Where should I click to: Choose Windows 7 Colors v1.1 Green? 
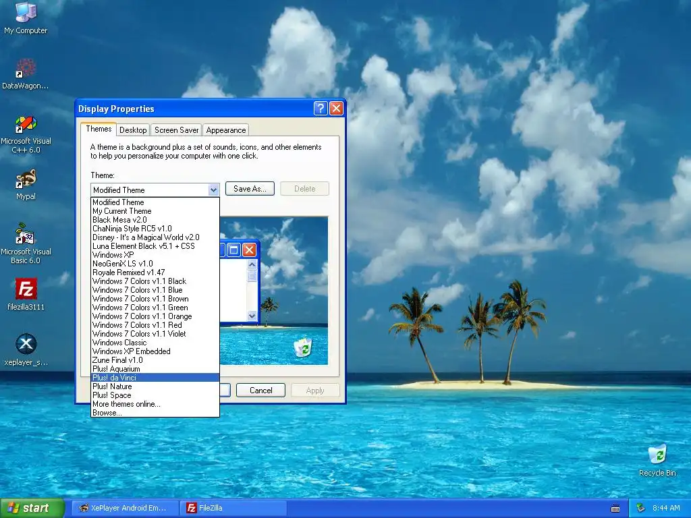[x=155, y=308]
